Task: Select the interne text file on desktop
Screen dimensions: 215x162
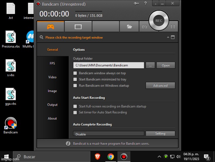Action: [x=29, y=11]
